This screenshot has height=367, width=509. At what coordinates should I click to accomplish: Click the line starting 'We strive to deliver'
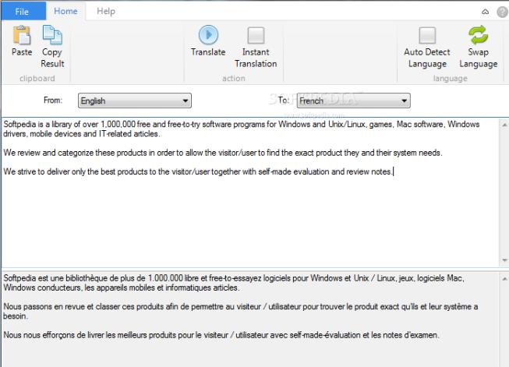pyautogui.click(x=198, y=171)
